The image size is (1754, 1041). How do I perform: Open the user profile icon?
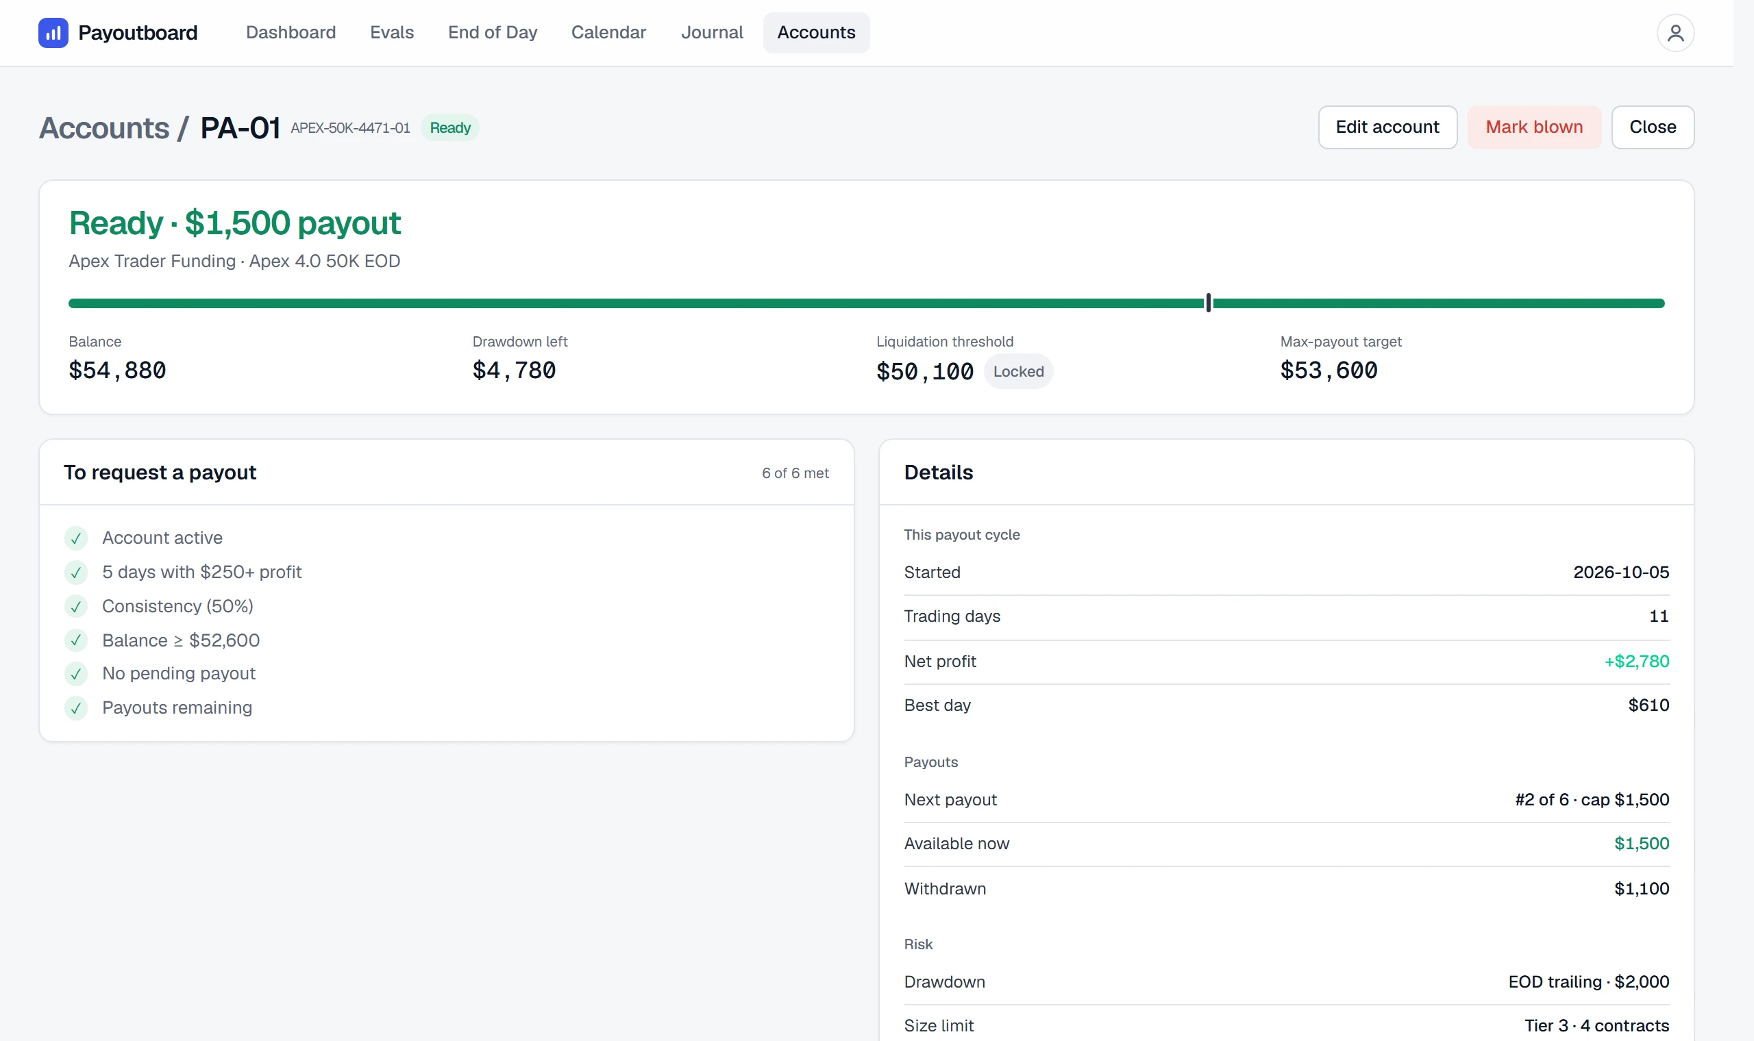pyautogui.click(x=1675, y=33)
